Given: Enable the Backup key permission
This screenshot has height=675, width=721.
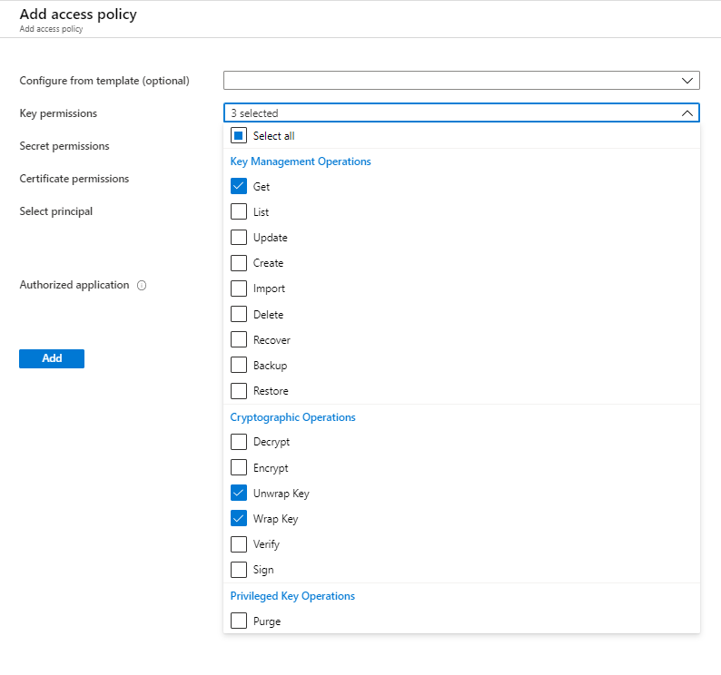Looking at the screenshot, I should click(239, 366).
